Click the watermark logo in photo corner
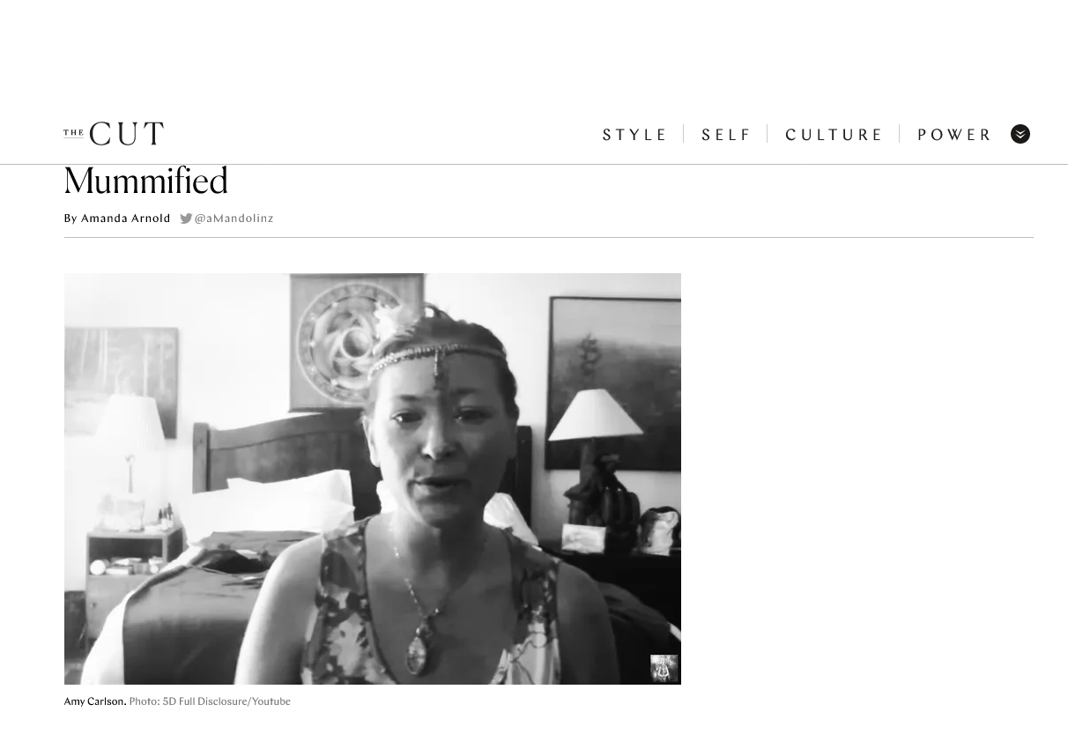Image resolution: width=1068 pixels, height=734 pixels. tap(664, 668)
